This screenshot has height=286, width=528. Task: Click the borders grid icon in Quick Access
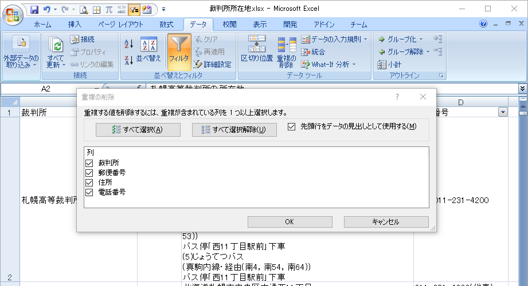(96, 10)
